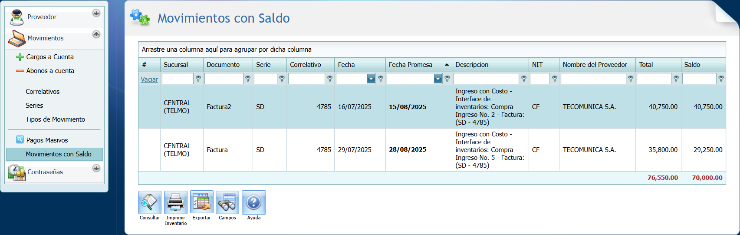This screenshot has width=740, height=235.
Task: Click the Descripcion cell mentioning Ingreso No. 2
Action: point(490,107)
